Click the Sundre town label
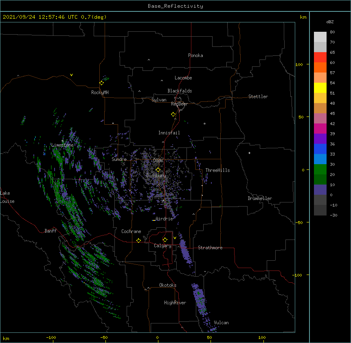351x343 pixels. click(x=119, y=159)
